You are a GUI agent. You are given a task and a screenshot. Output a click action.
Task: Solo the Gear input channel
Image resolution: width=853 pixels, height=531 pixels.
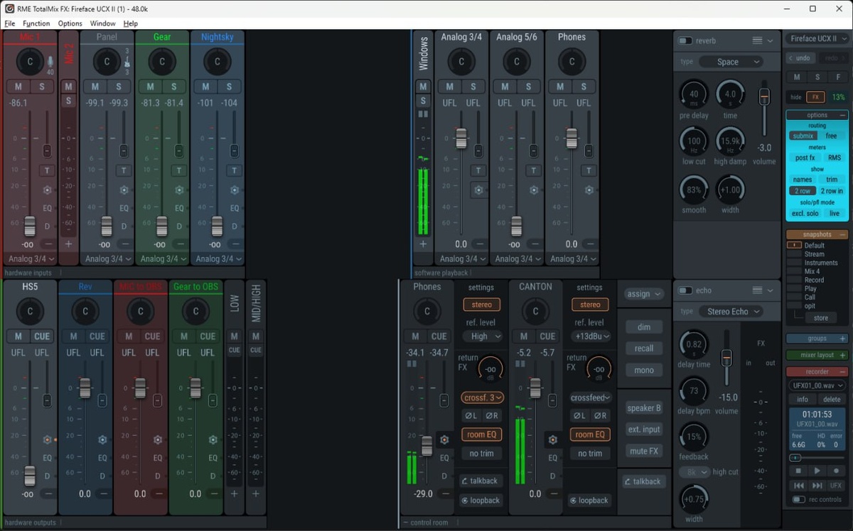point(173,87)
